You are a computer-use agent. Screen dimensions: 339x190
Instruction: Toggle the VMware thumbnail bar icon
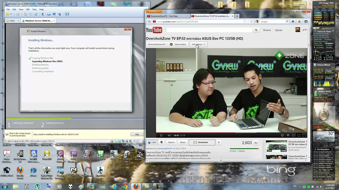coord(49,14)
